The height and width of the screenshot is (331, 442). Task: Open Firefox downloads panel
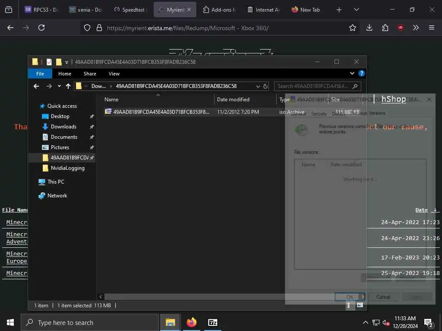pyautogui.click(x=369, y=28)
